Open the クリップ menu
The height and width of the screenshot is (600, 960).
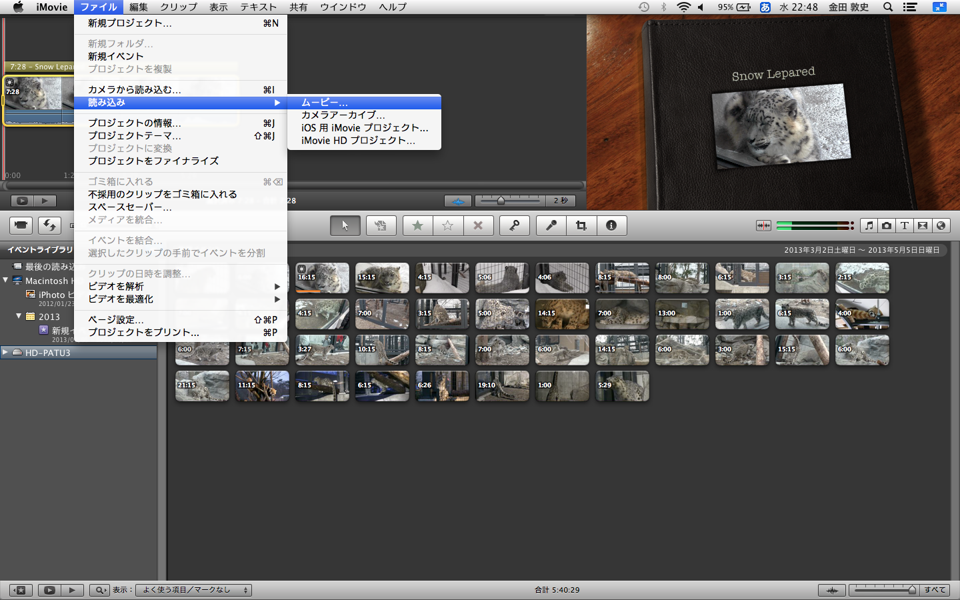click(x=179, y=7)
